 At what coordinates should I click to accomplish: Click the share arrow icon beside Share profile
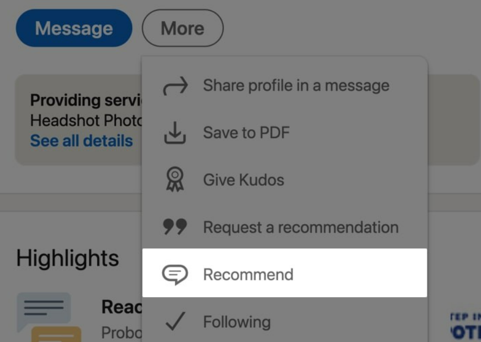(176, 84)
